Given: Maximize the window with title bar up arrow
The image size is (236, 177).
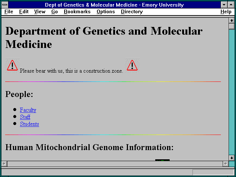Looking at the screenshot, I should pos(231,5).
